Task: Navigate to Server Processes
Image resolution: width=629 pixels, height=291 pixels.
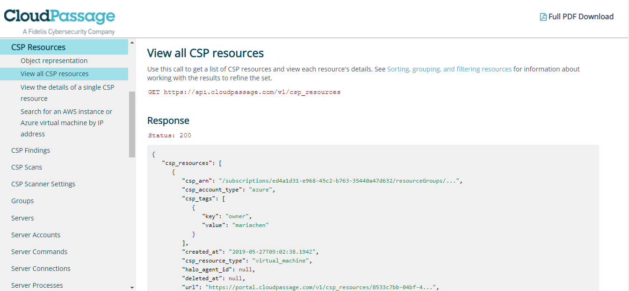Action: tap(37, 285)
